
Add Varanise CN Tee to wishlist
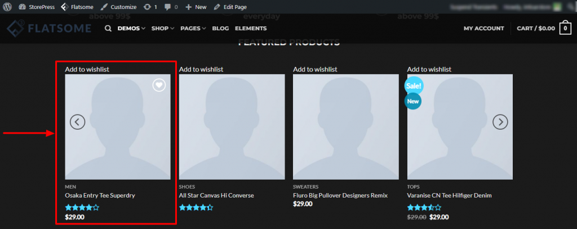[429, 69]
